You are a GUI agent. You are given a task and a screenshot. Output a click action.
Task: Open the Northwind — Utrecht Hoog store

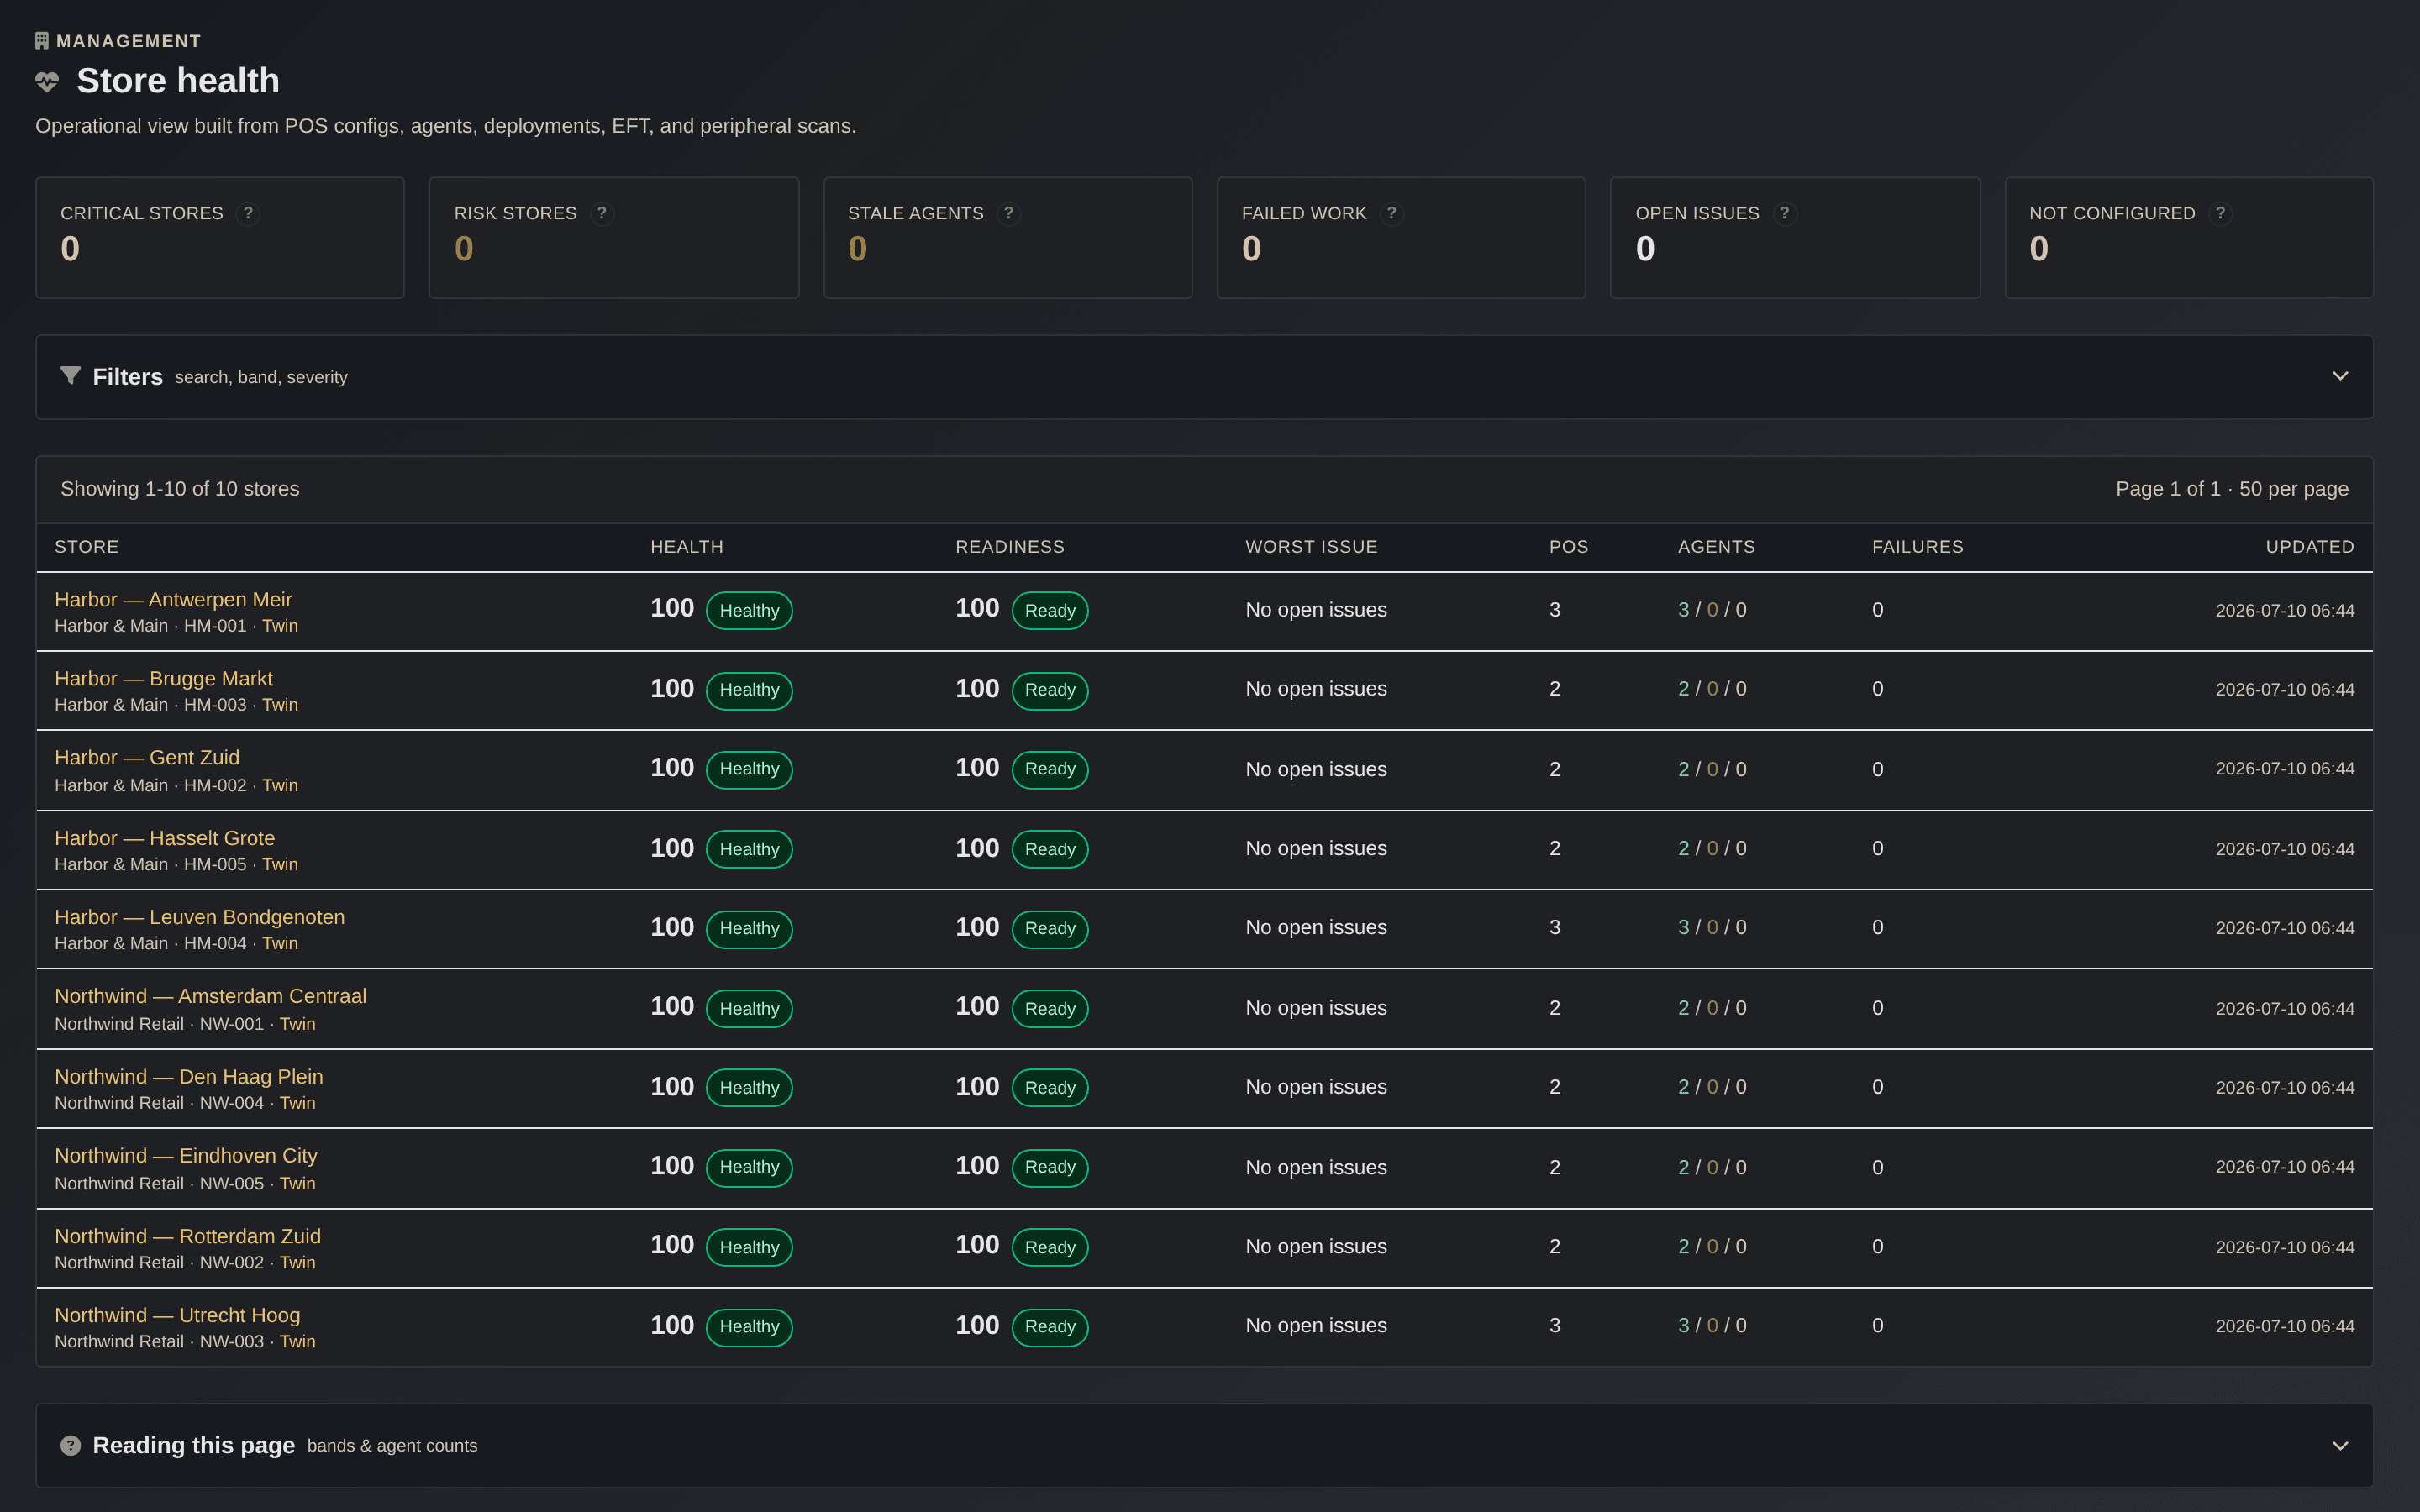click(x=177, y=1315)
